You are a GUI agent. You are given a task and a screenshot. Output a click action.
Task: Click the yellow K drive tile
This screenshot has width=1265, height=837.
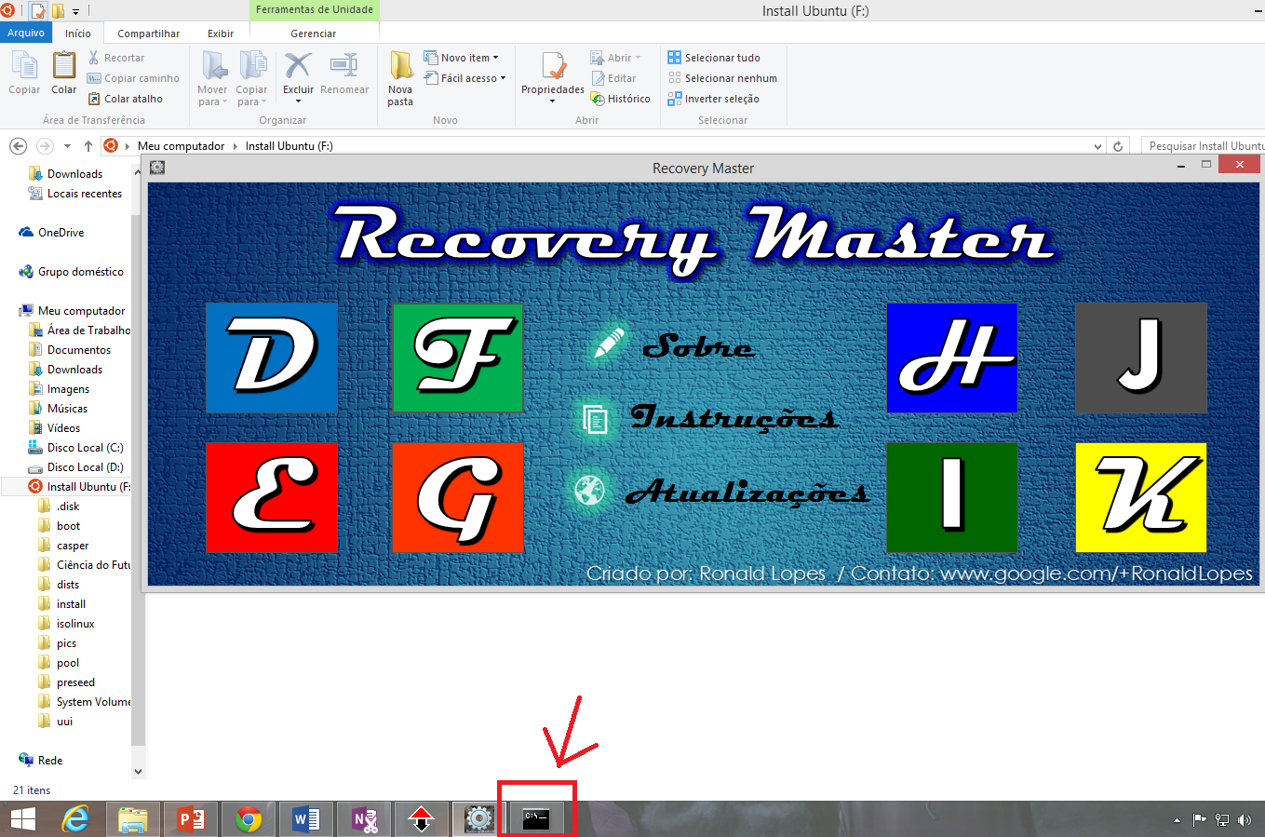pyautogui.click(x=1140, y=497)
